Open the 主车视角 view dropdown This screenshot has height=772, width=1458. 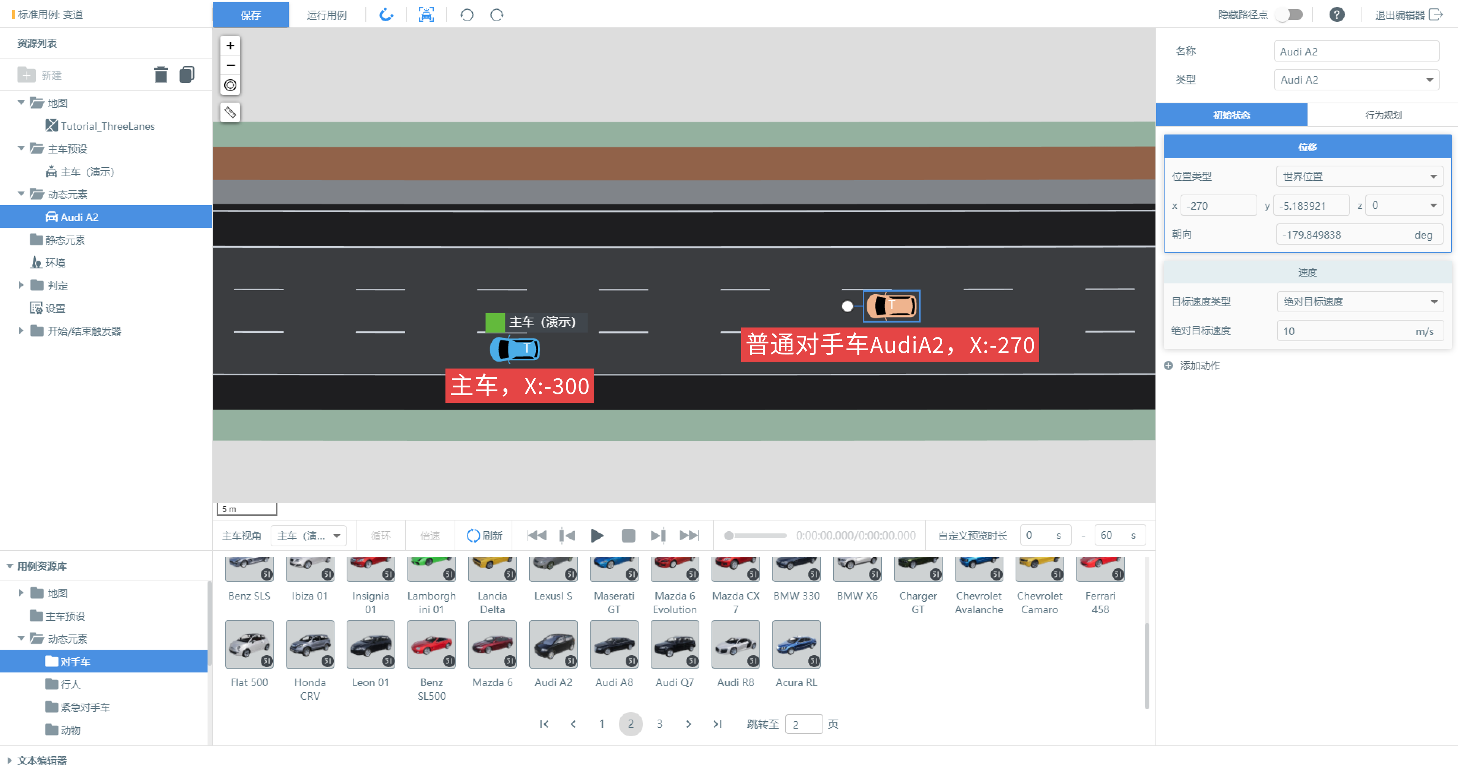tap(309, 536)
